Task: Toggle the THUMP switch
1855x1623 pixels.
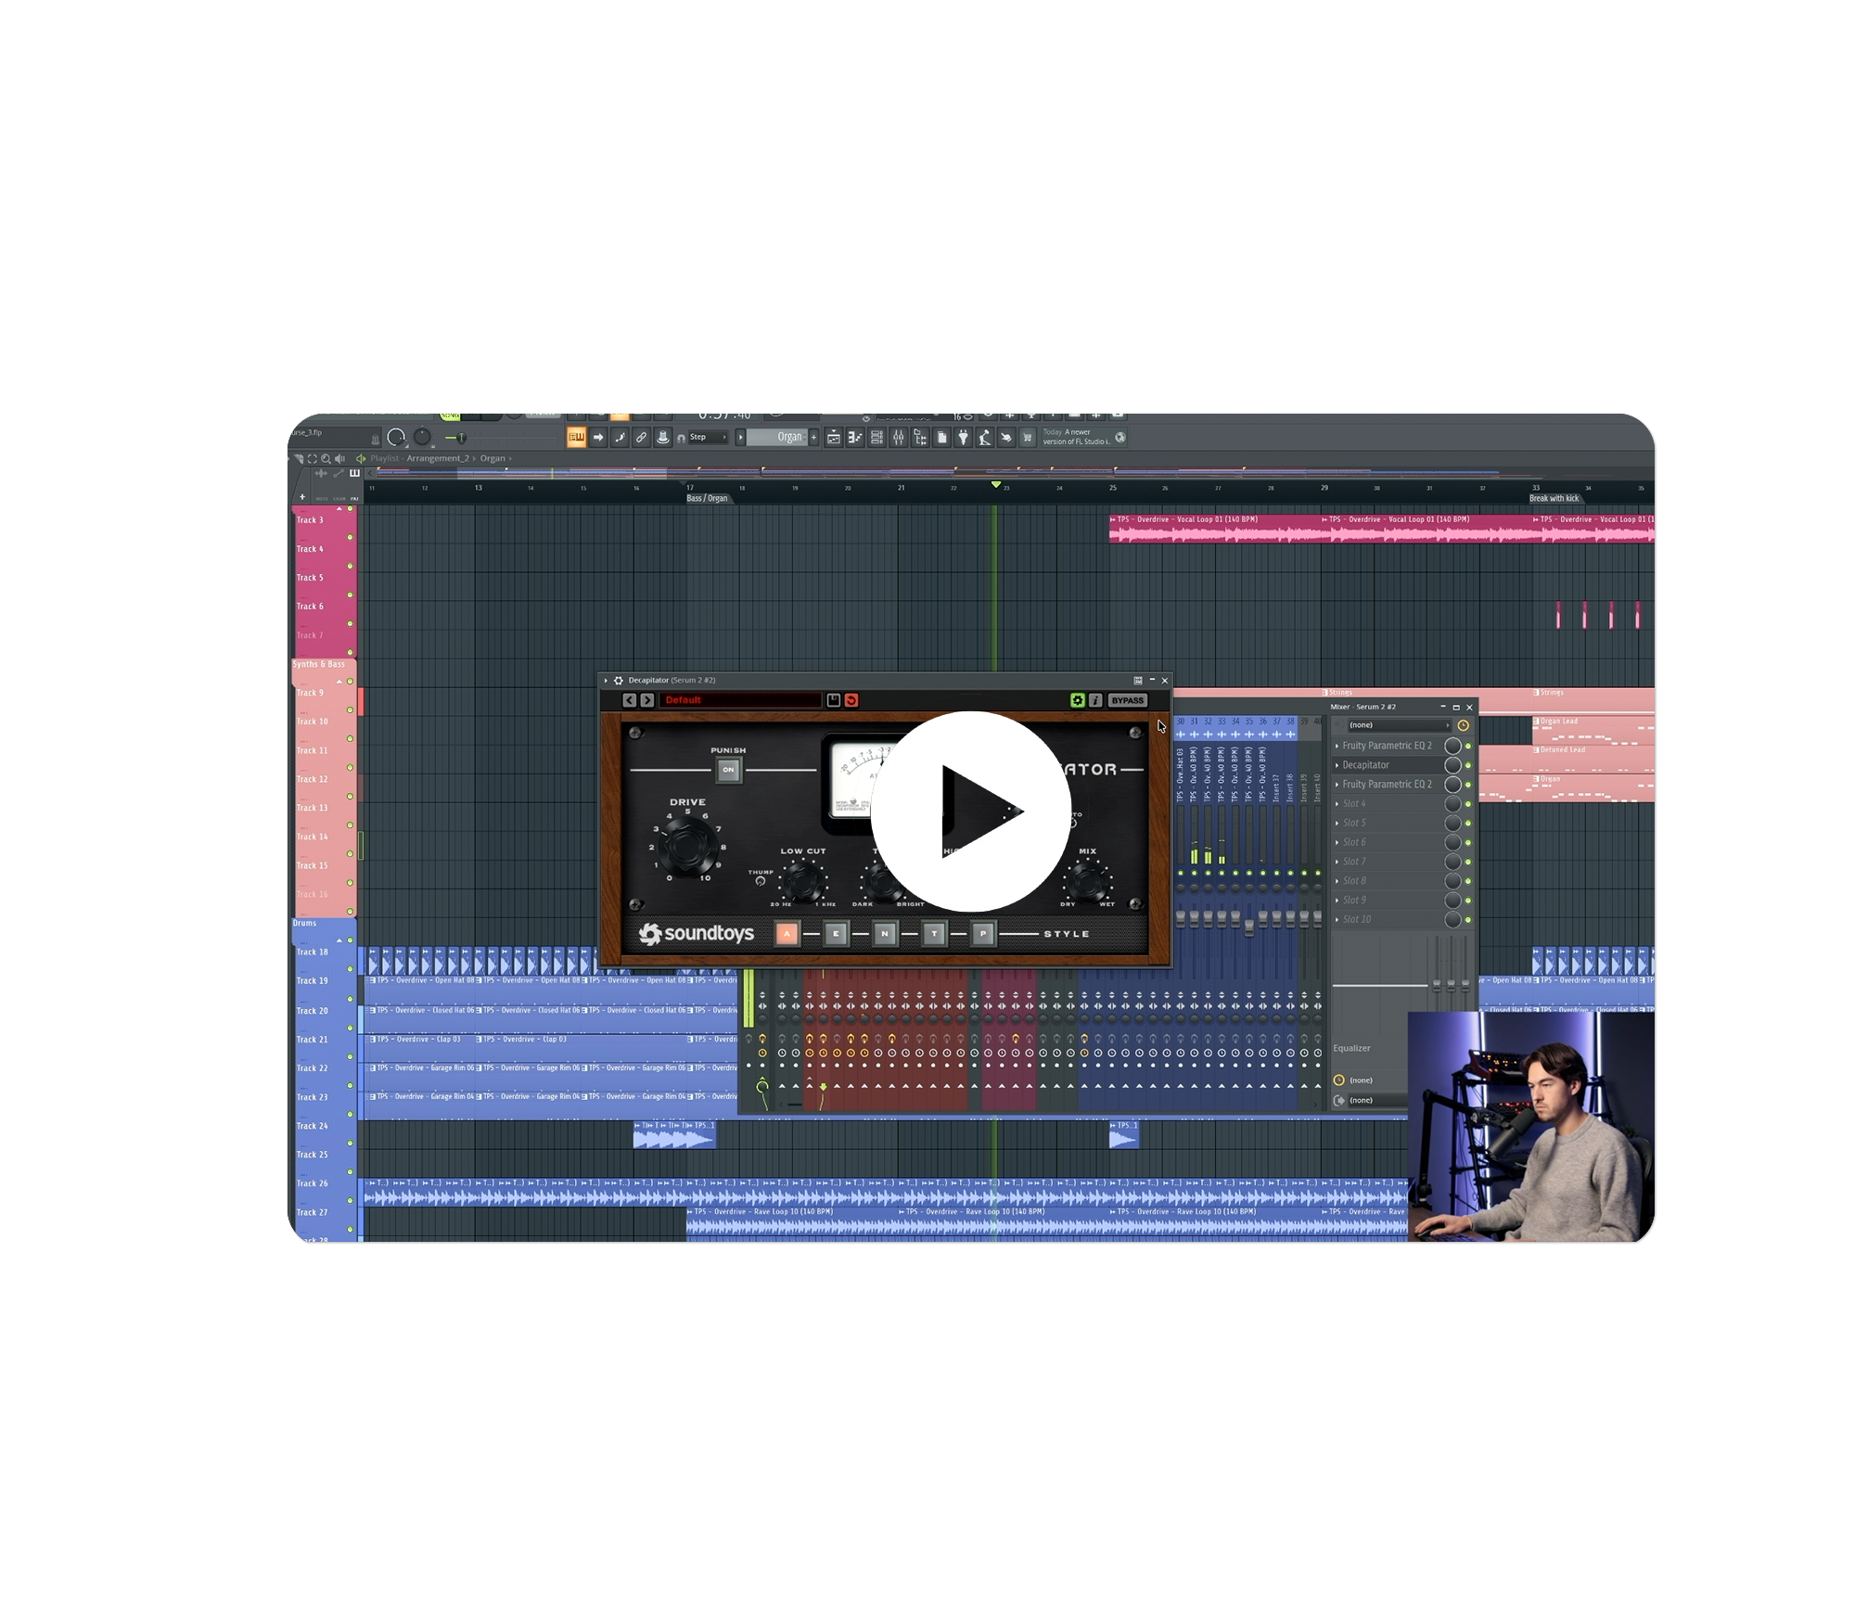Action: (x=761, y=881)
